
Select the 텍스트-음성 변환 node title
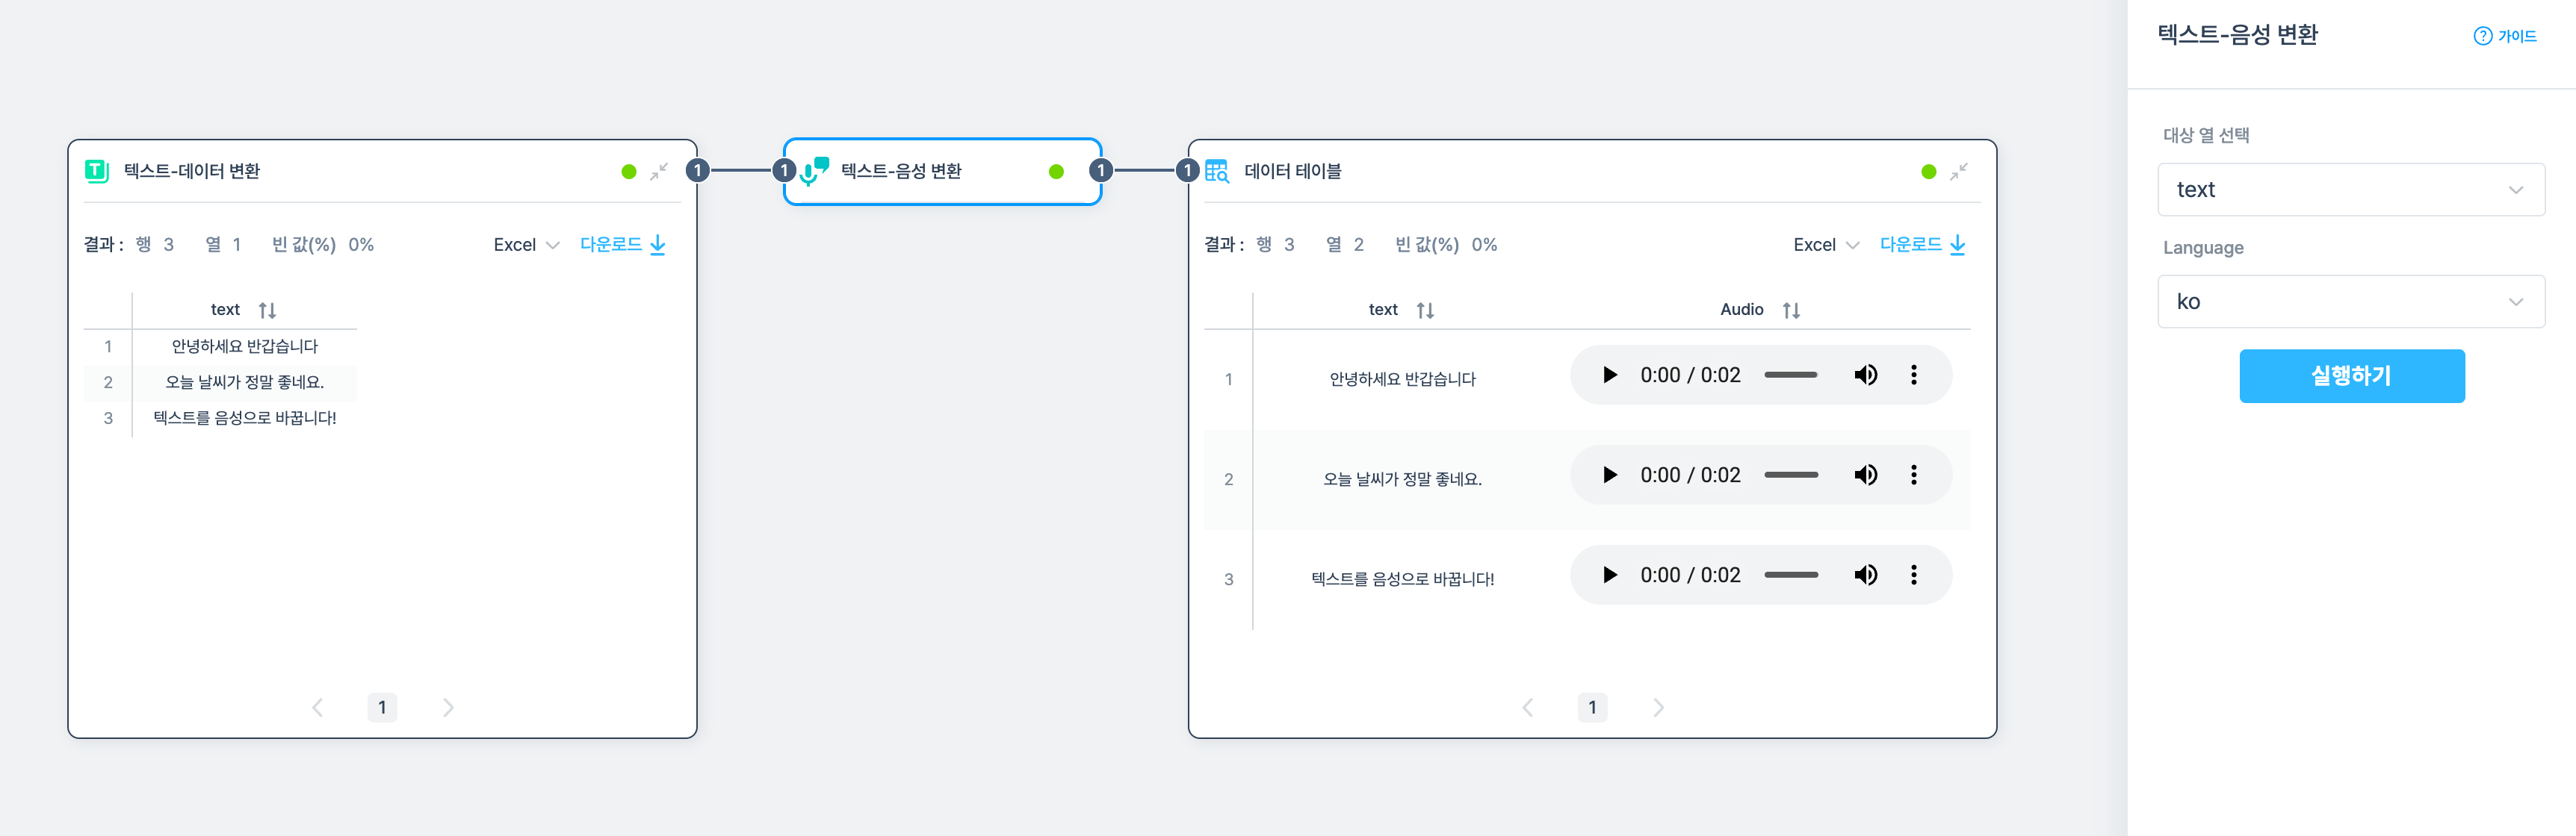click(x=901, y=171)
